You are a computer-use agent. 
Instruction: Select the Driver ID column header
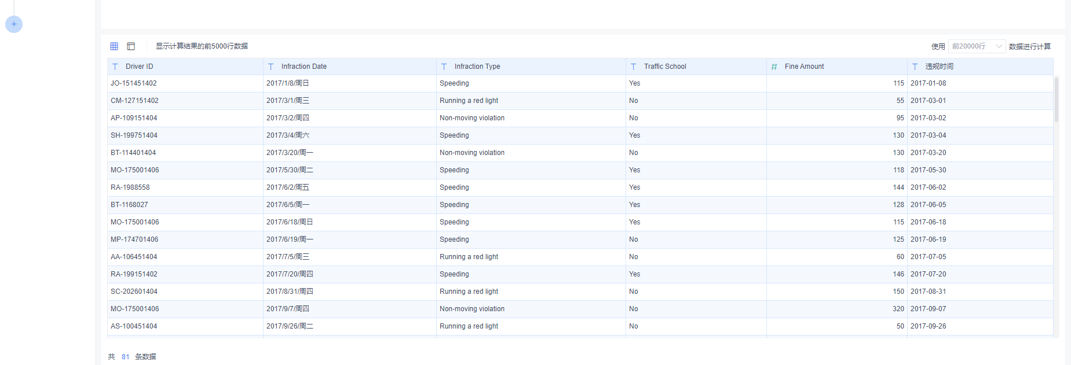tap(185, 67)
